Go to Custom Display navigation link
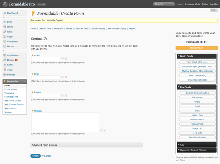The height and width of the screenshot is (164, 220). pyautogui.click(x=98, y=29)
